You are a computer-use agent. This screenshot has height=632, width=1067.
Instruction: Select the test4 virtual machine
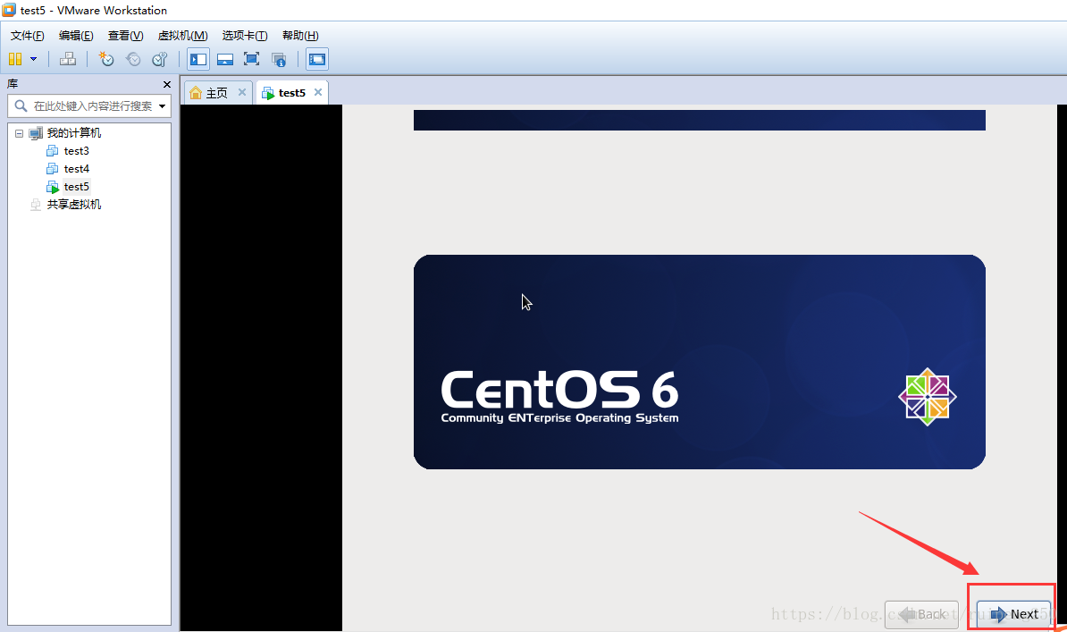[76, 168]
